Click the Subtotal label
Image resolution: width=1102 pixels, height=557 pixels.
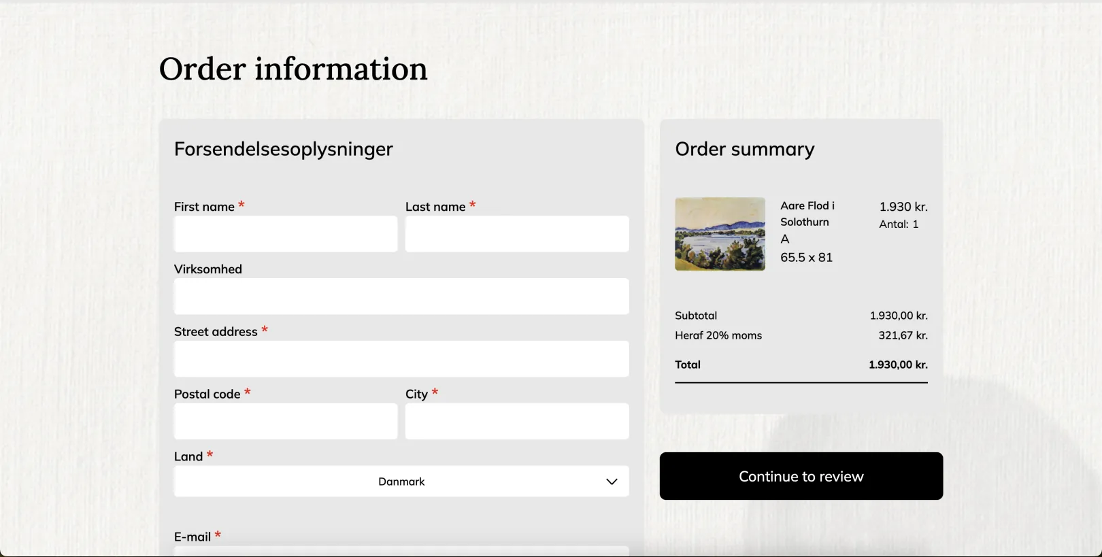[696, 316]
